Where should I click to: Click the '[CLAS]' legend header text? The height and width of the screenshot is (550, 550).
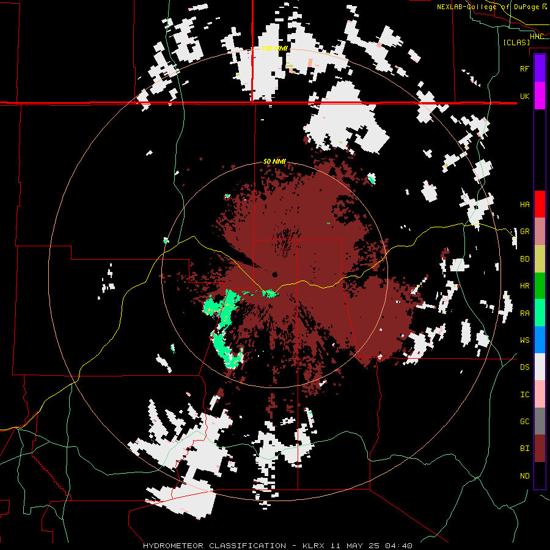[x=516, y=42]
